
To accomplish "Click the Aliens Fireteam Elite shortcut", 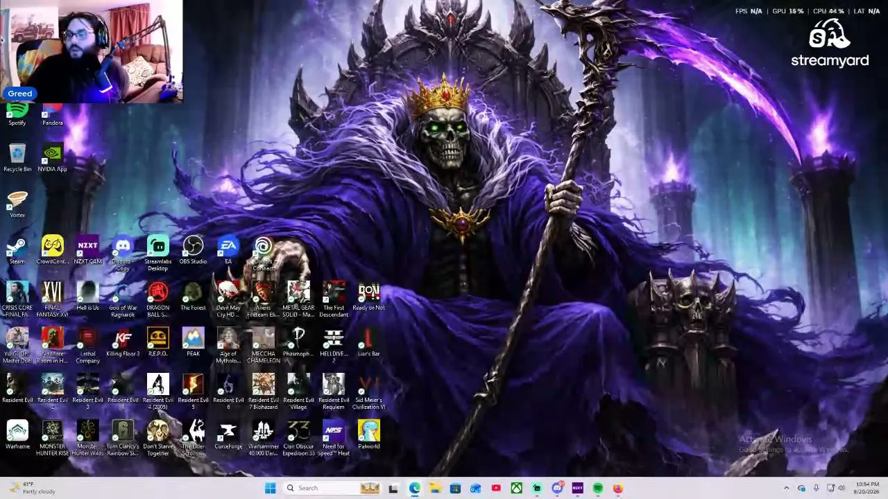I will pyautogui.click(x=264, y=300).
